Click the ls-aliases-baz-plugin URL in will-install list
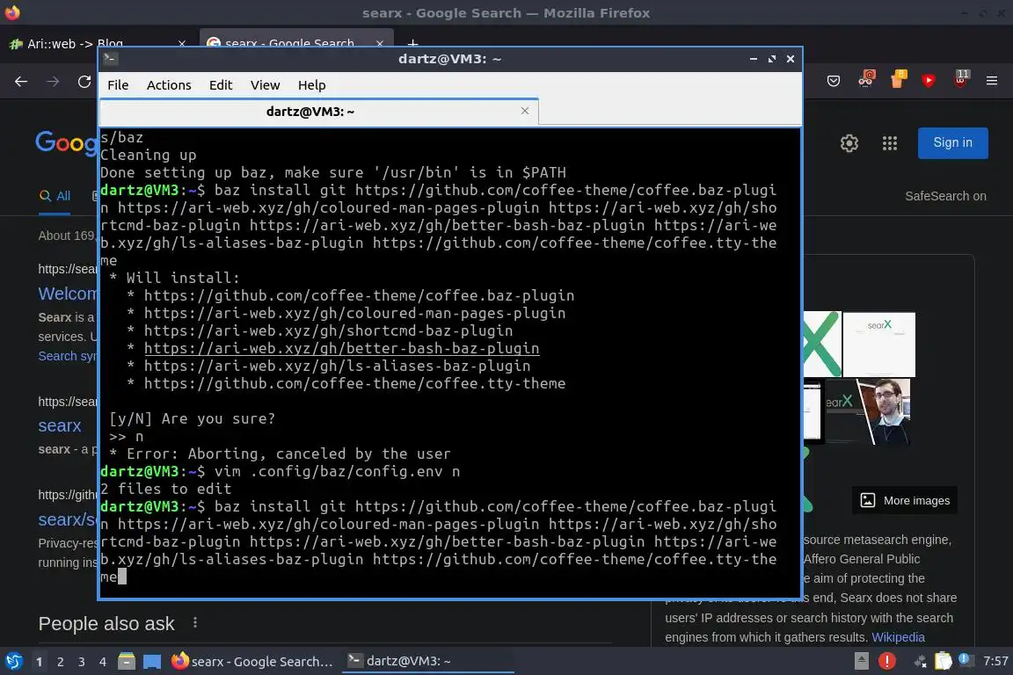Viewport: 1013px width, 675px height. pos(338,367)
